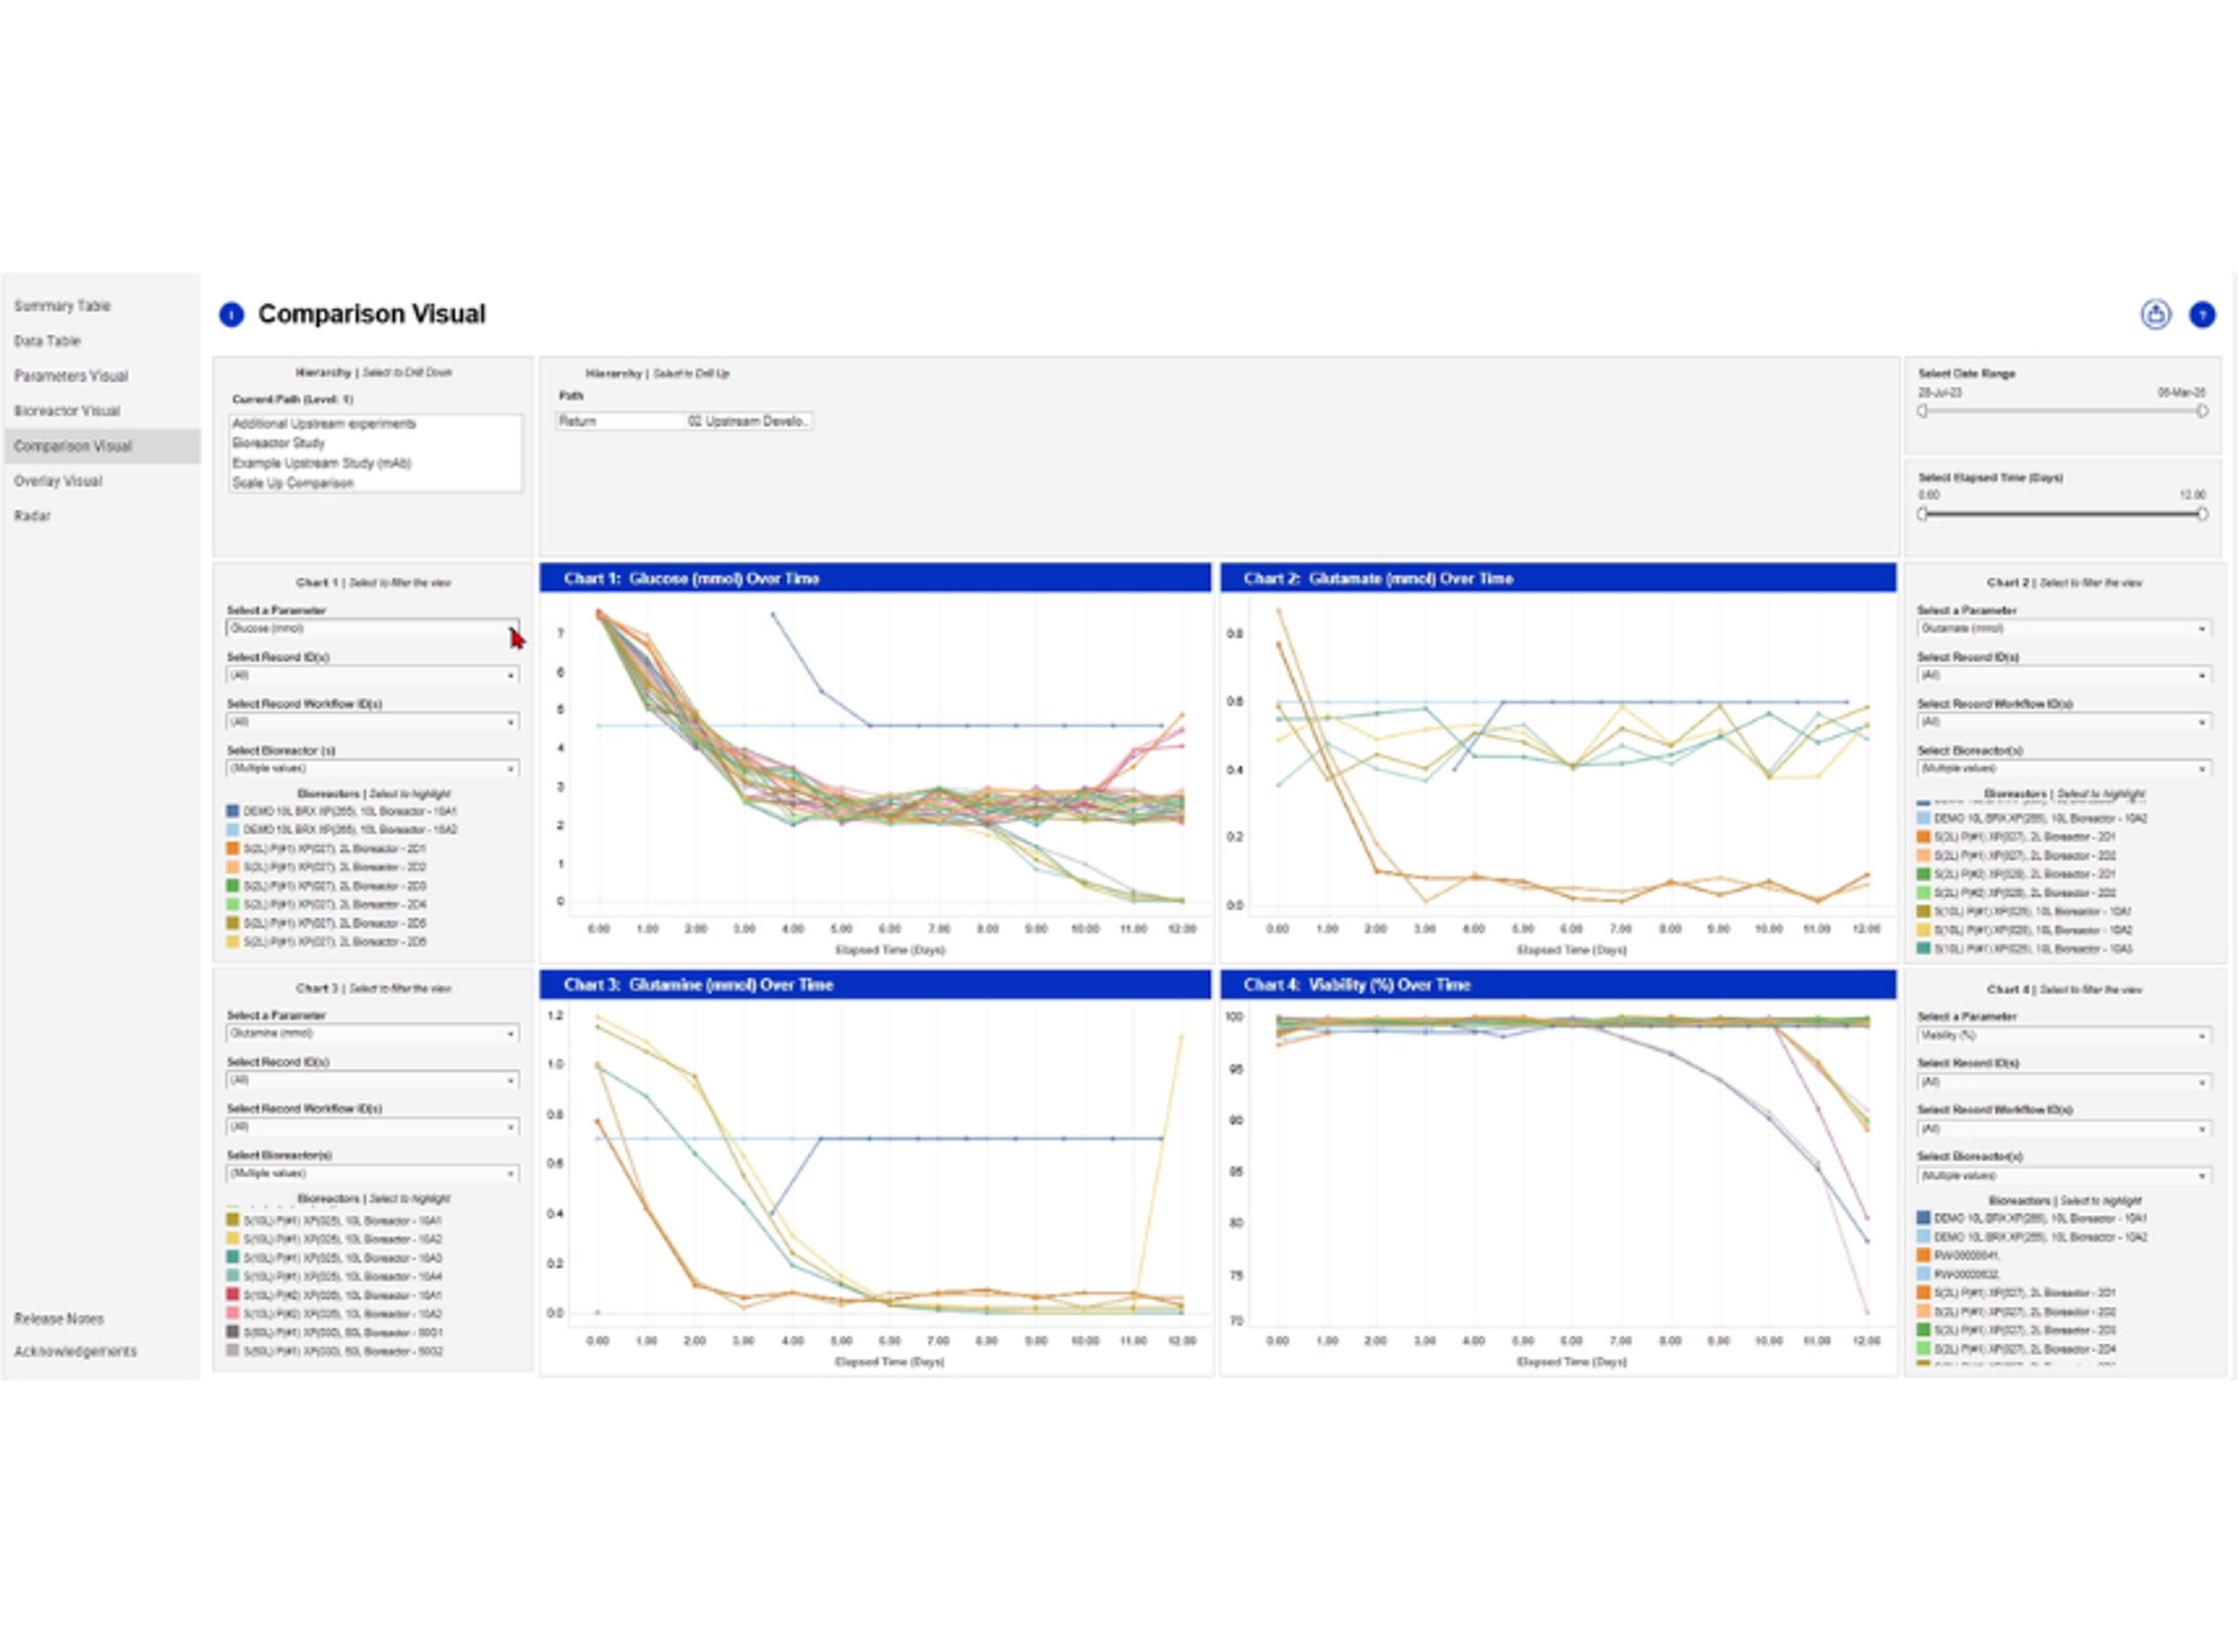Open the Data Table page
This screenshot has height=1652, width=2238.
[x=47, y=341]
